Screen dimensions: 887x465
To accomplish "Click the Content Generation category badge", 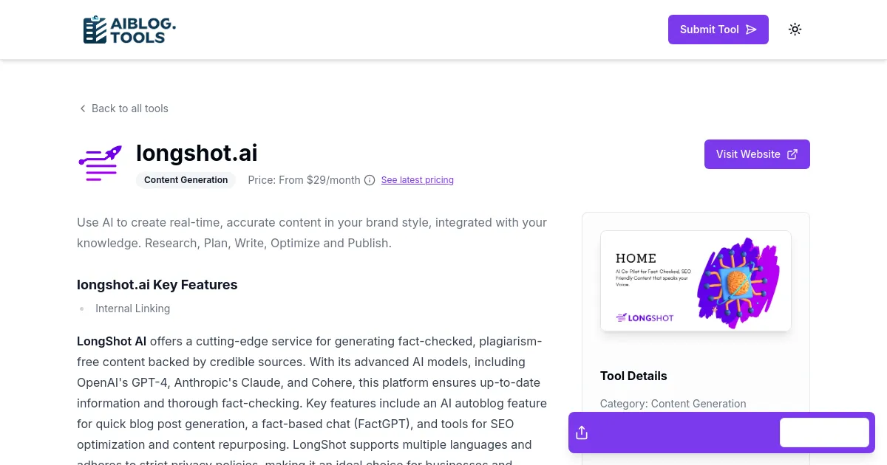I will point(186,180).
